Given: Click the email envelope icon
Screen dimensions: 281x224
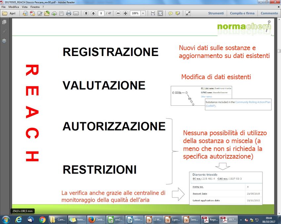Looking at the screenshot, I should [x=76, y=14].
